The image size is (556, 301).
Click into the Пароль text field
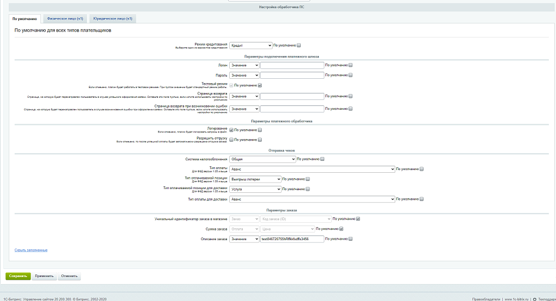pos(292,76)
